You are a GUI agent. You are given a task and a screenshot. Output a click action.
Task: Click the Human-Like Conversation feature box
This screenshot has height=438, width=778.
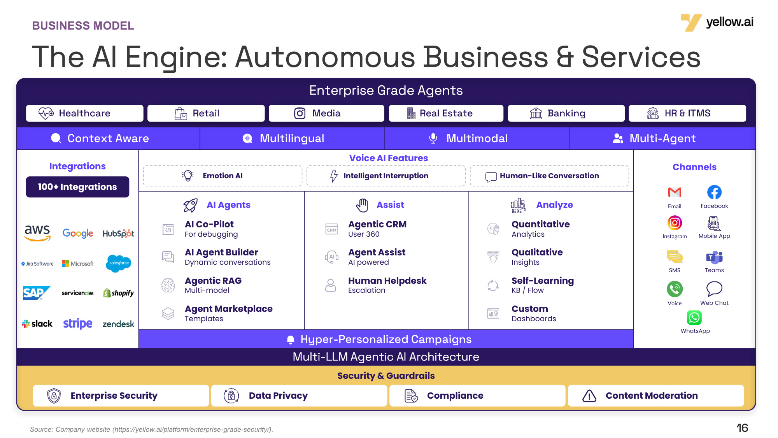tap(549, 176)
